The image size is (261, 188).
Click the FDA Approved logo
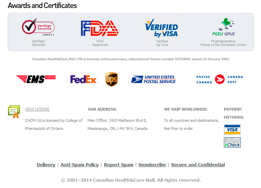point(100,28)
